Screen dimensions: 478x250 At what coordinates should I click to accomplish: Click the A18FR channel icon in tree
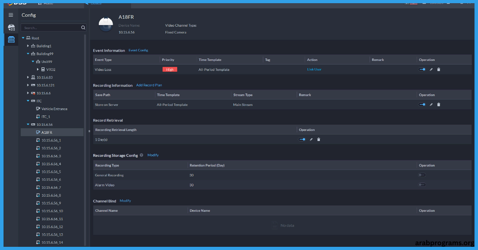click(x=38, y=132)
